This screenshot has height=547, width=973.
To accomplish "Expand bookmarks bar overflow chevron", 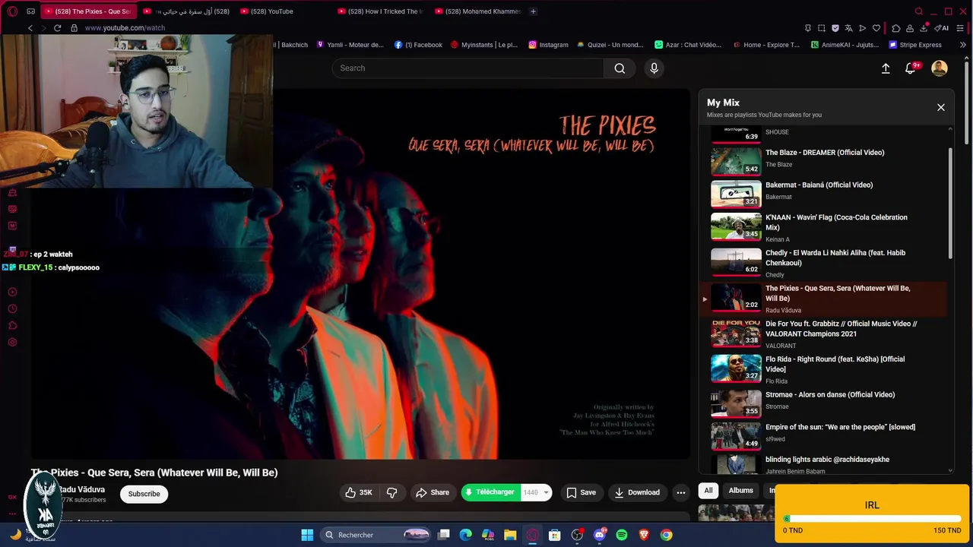I will (963, 45).
